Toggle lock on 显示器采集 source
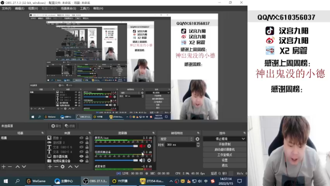This screenshot has height=186, width=330. (87, 157)
